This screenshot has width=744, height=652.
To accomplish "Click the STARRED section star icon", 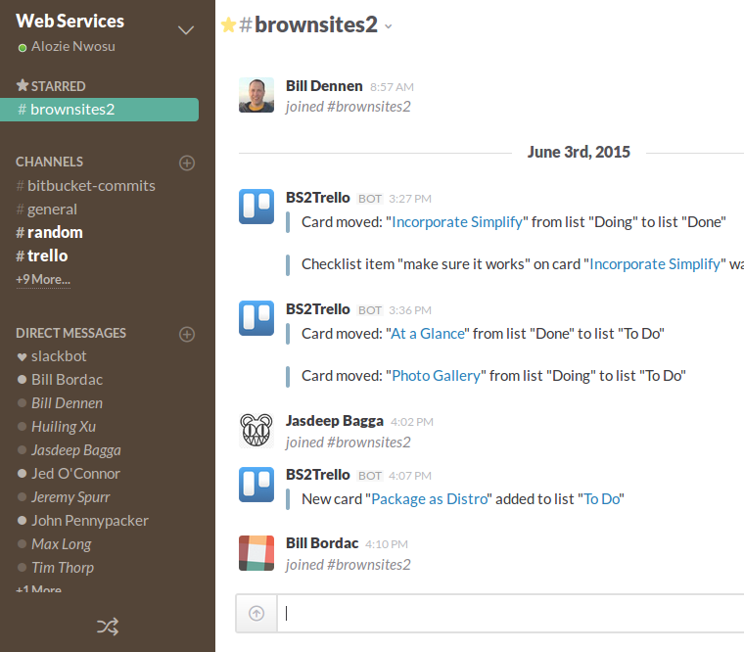I will (23, 85).
